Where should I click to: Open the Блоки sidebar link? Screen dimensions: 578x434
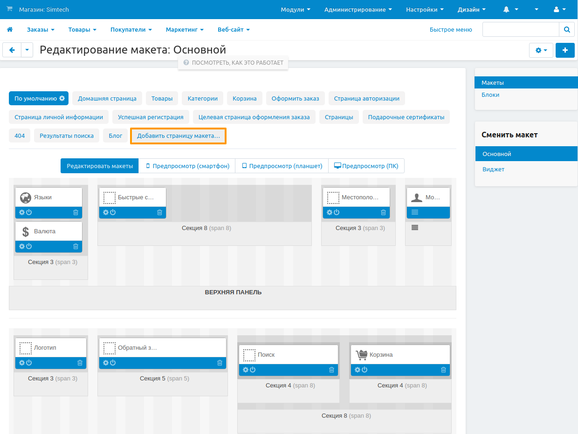pos(490,95)
